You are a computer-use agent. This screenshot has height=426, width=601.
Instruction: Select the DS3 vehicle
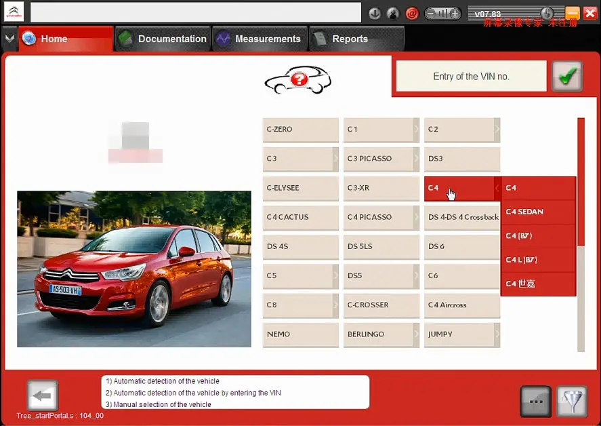[462, 159]
